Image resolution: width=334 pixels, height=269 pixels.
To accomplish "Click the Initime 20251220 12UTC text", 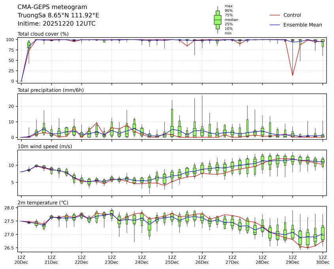I will point(57,23).
